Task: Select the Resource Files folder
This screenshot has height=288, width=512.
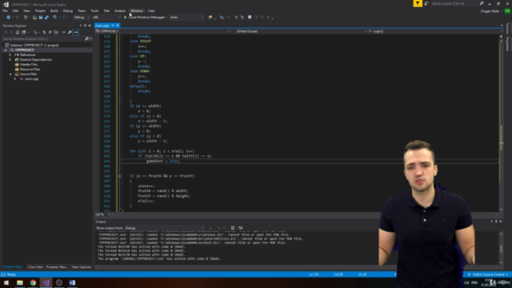Action: (x=30, y=70)
